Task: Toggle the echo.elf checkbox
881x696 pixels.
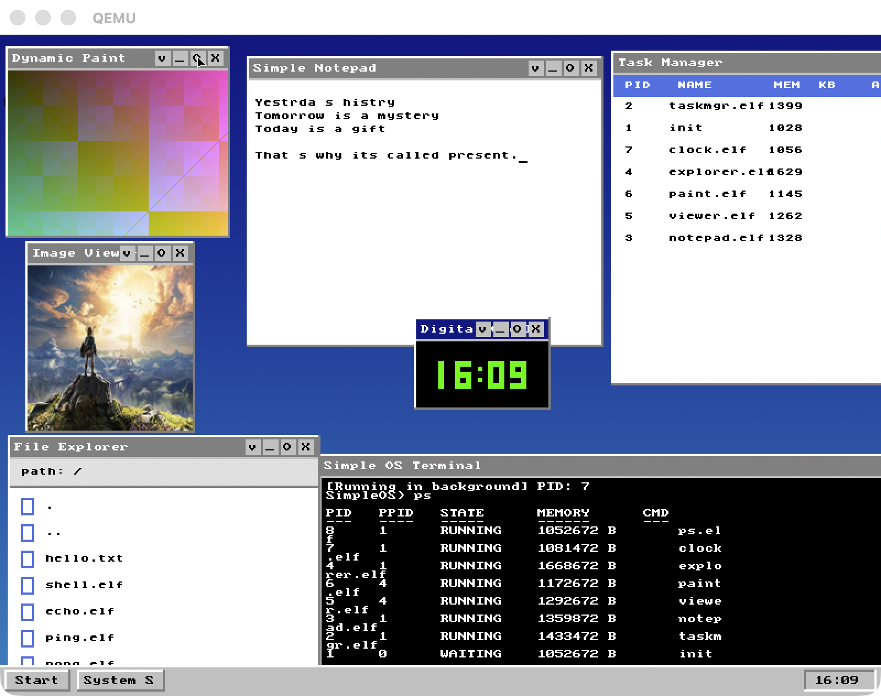Action: [x=28, y=612]
